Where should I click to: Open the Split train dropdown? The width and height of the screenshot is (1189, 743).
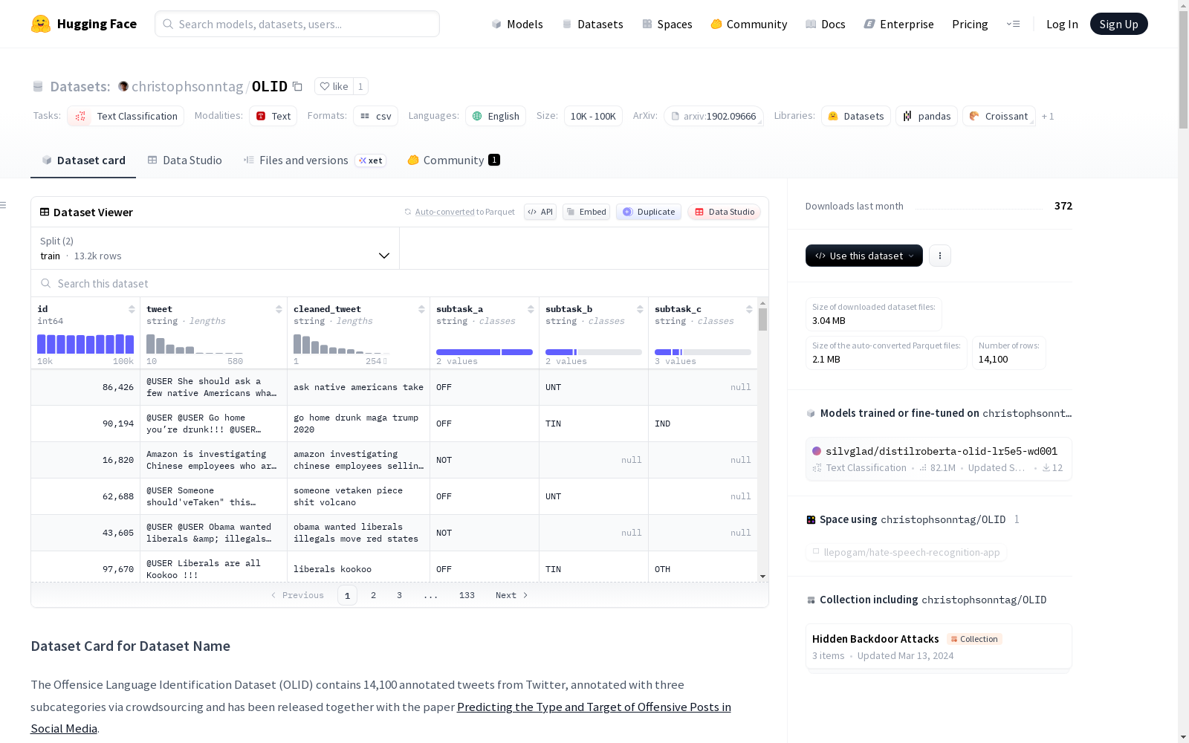(x=215, y=248)
